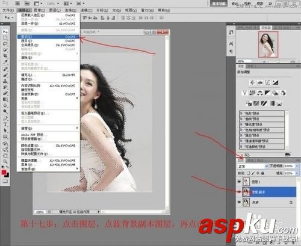
Task: Add a Gradient Map adjustment
Action: tap(272, 103)
